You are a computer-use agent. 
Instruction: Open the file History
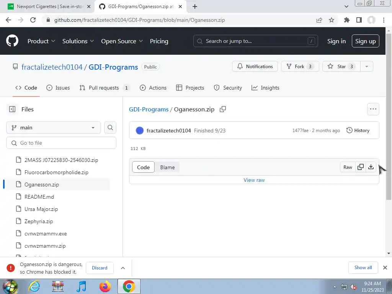pos(358,130)
